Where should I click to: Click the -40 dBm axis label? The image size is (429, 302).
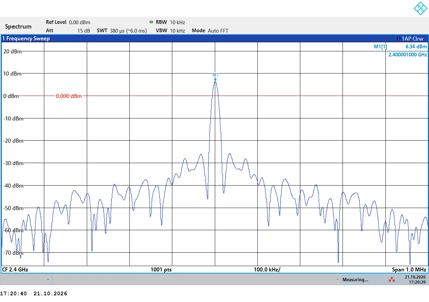[13, 186]
